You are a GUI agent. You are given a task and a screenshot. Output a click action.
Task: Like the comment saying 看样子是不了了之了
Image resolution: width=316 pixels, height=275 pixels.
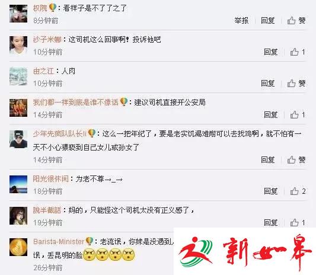click(x=296, y=20)
